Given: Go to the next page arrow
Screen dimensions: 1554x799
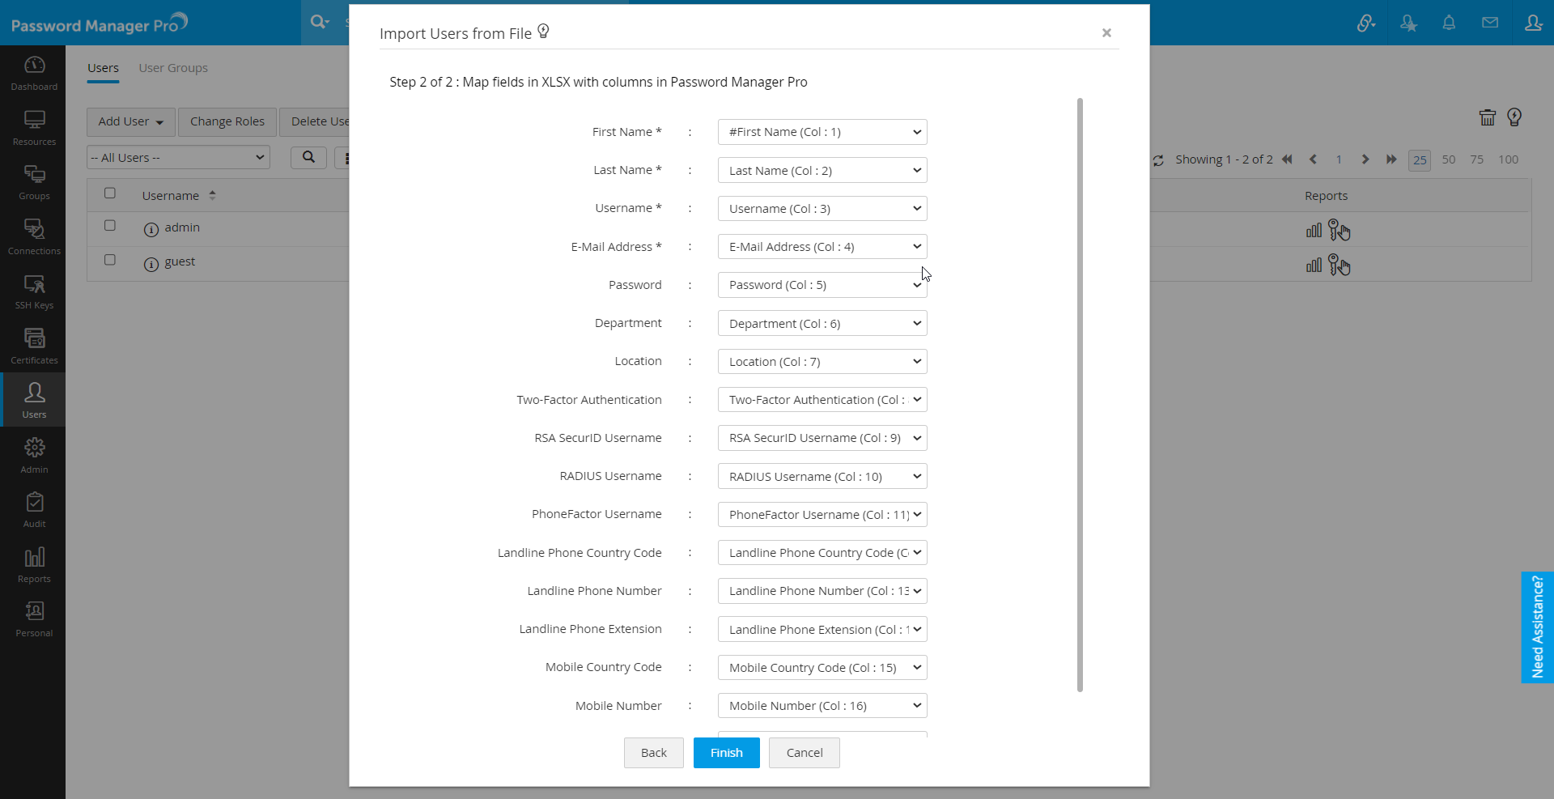Looking at the screenshot, I should coord(1365,159).
